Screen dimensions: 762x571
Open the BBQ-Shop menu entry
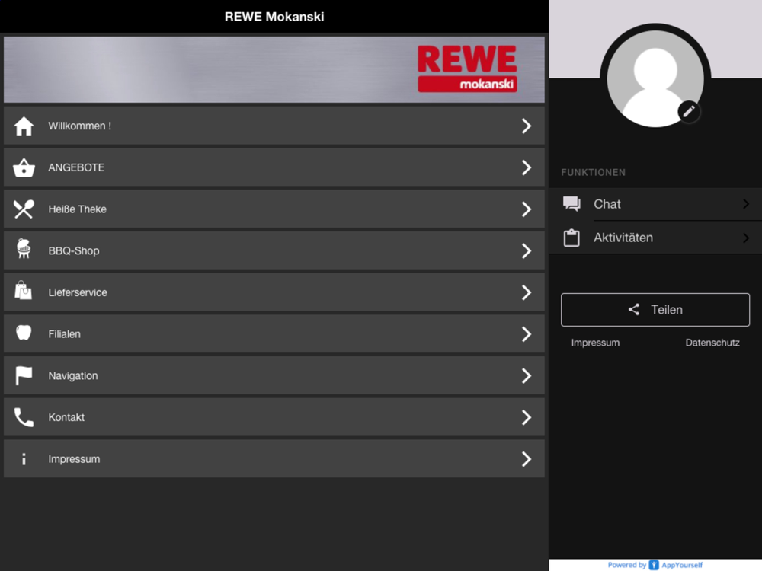click(x=274, y=251)
